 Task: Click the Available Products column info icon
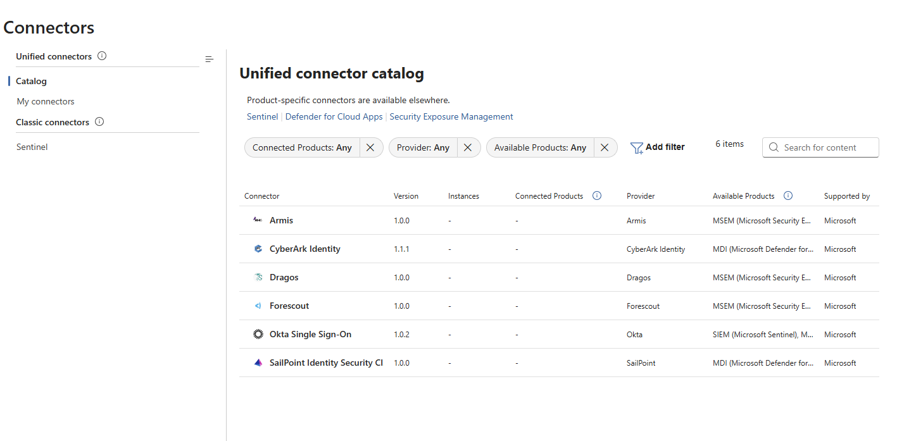point(788,196)
